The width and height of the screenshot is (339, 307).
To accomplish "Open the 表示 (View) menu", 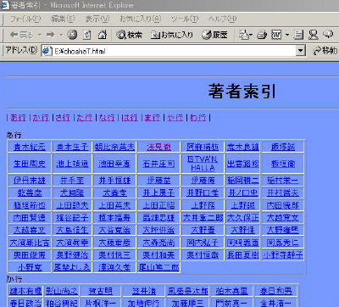I will (97, 20).
